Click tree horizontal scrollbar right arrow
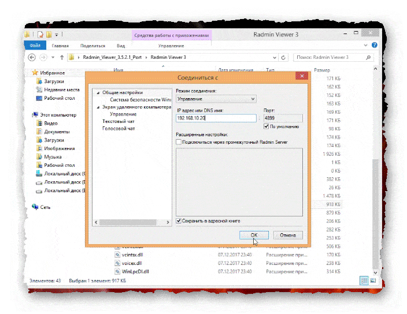This screenshot has height=314, width=407. tap(168, 222)
